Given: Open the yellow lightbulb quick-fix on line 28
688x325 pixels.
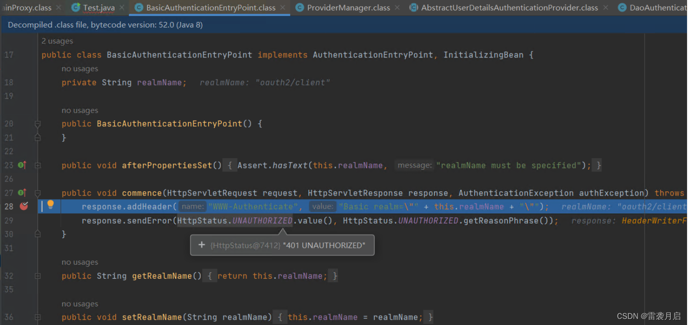Looking at the screenshot, I should tap(50, 204).
